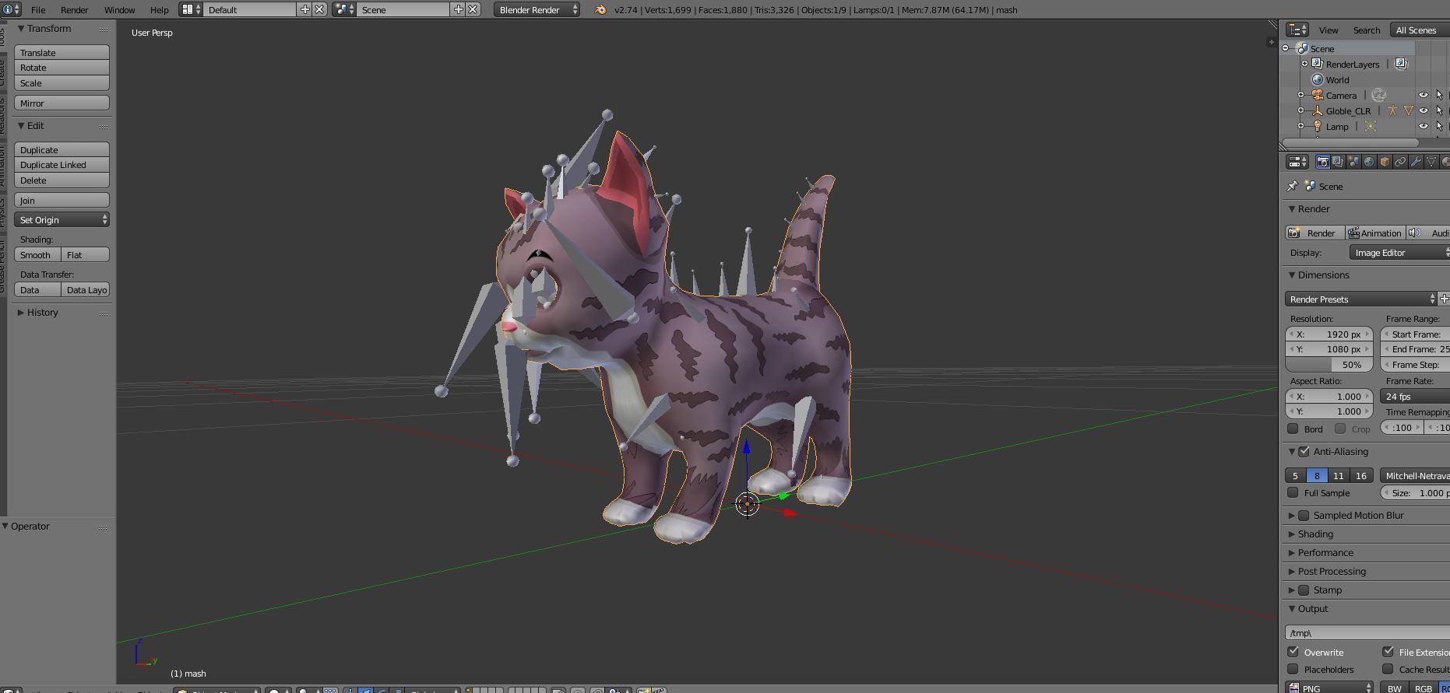Image resolution: width=1450 pixels, height=693 pixels.
Task: Click the Camera data icon in outliner
Action: pyautogui.click(x=1379, y=95)
